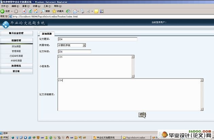The width and height of the screenshot is (214, 140).
Task: Switch to the 添加课题 tab
Action: (x=46, y=34)
